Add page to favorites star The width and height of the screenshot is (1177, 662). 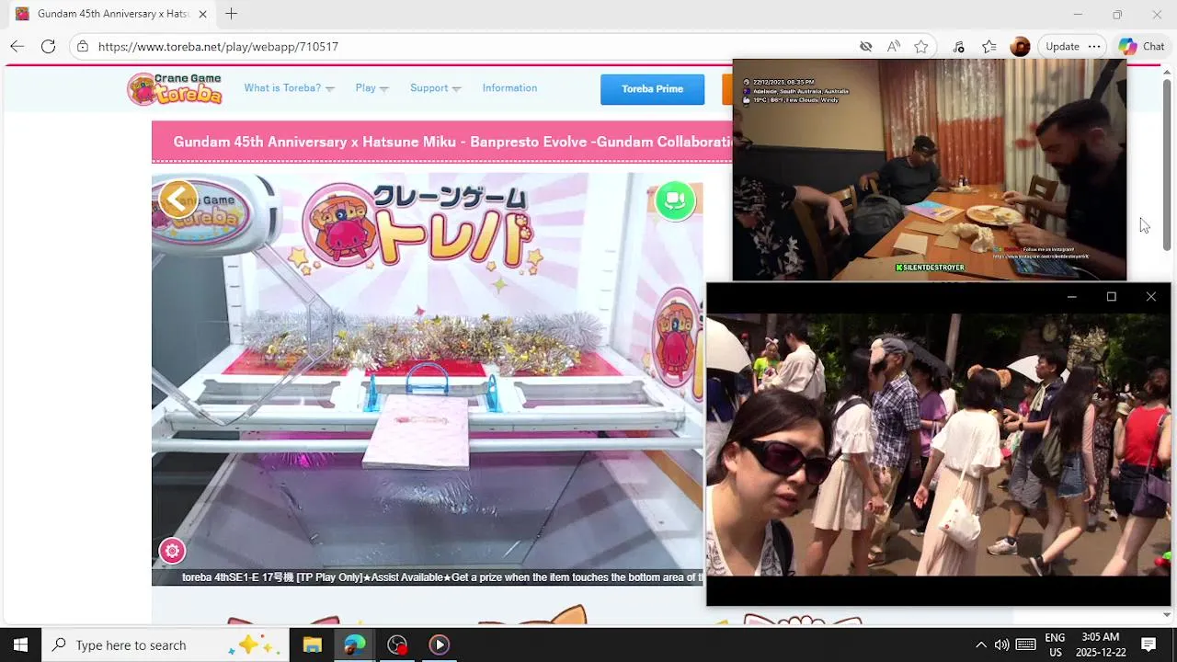[920, 46]
